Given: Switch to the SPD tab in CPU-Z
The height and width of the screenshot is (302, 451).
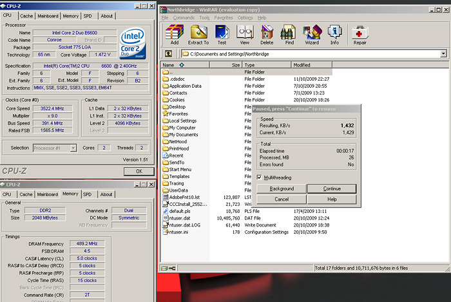Looking at the screenshot, I should pos(88,15).
